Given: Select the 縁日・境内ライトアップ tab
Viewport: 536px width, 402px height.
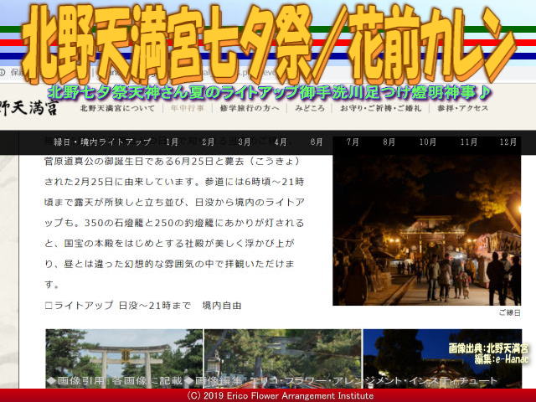Looking at the screenshot, I should pos(102,142).
